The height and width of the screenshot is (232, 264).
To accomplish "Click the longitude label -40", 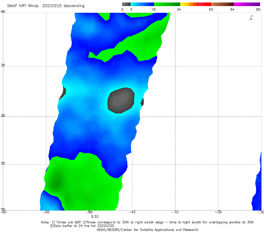I will [175, 212].
